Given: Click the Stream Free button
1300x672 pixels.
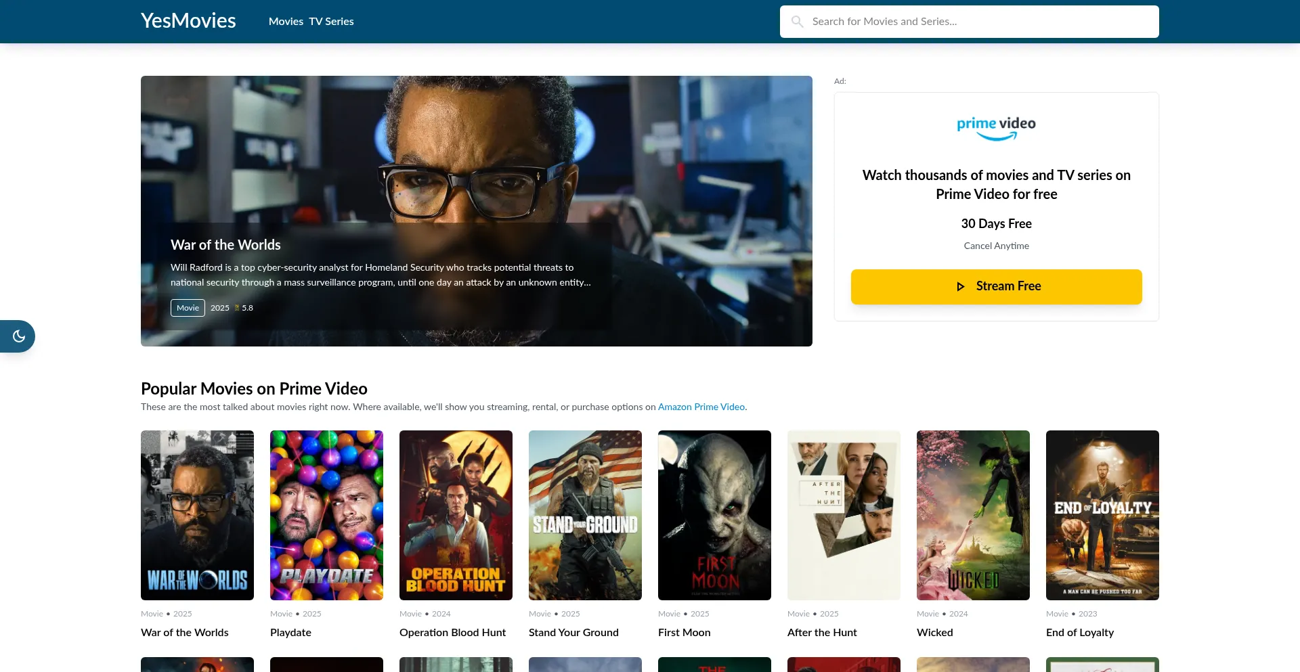Looking at the screenshot, I should click(995, 286).
